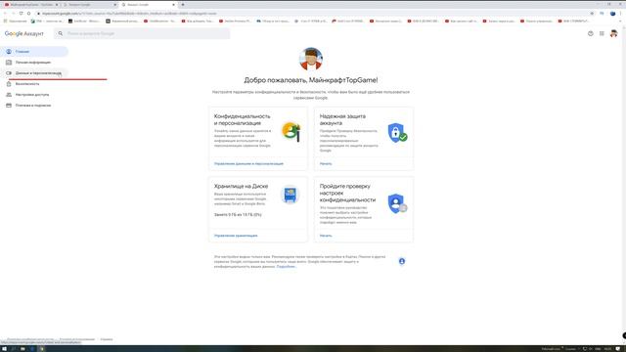
Task: Click the privacy checkup shield person icon
Action: click(397, 203)
